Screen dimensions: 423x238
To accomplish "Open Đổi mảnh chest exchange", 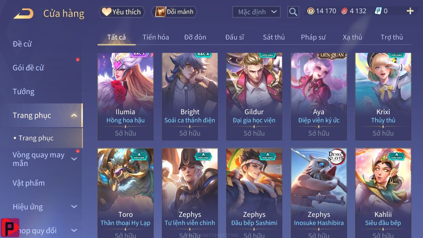I will (175, 12).
